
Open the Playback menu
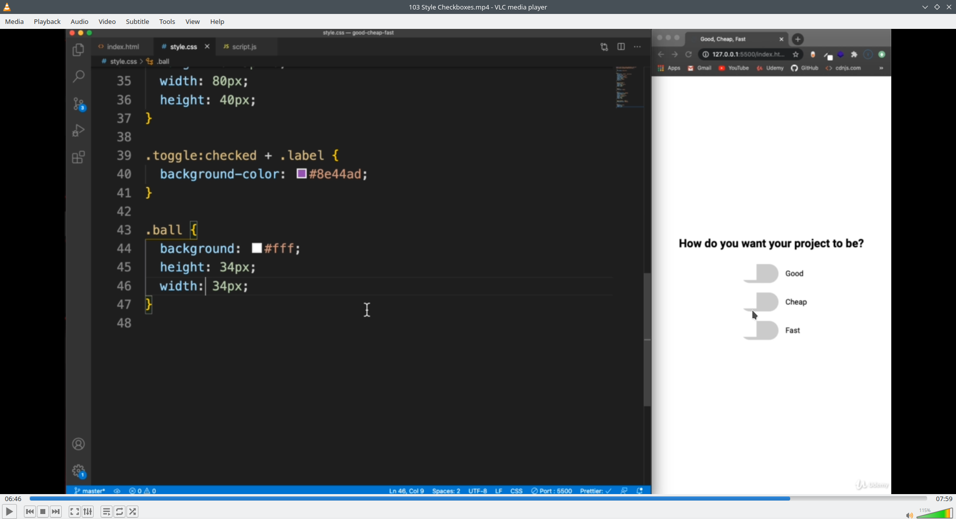click(47, 21)
